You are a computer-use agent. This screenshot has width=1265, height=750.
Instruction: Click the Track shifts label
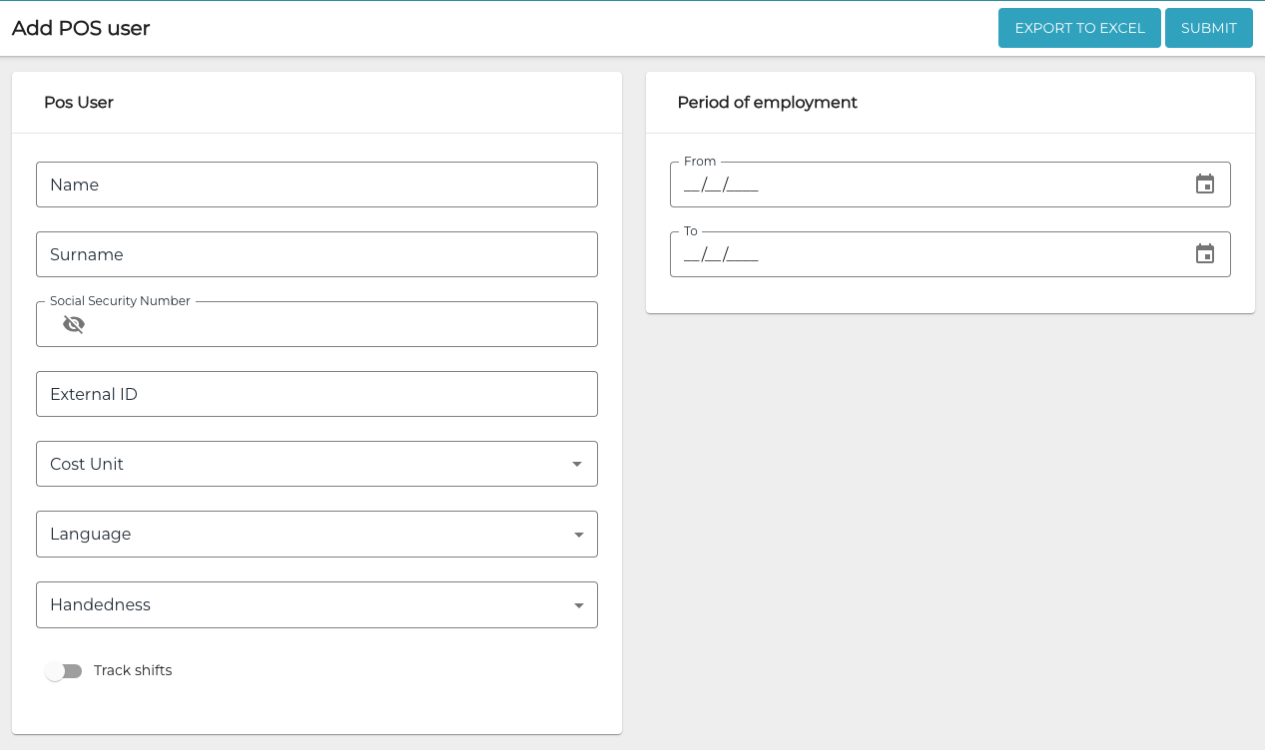[133, 671]
